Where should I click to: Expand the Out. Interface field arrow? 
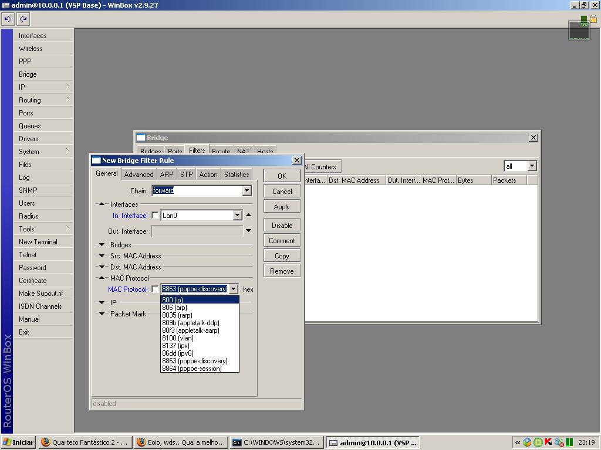tap(248, 231)
